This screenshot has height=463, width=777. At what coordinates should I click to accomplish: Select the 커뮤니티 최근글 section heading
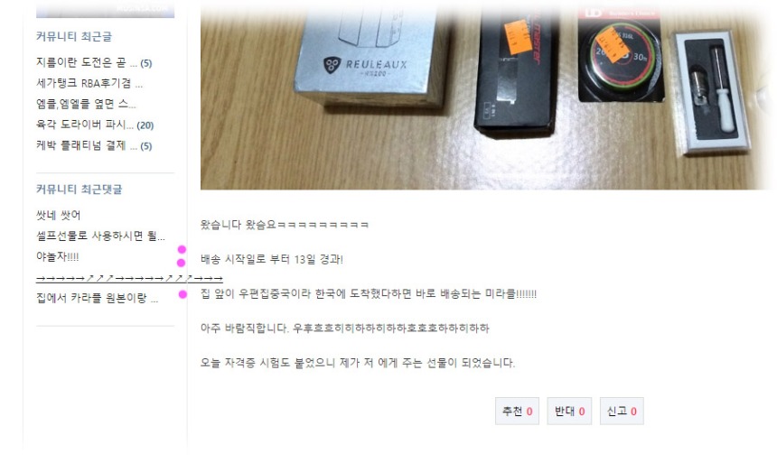(x=74, y=37)
